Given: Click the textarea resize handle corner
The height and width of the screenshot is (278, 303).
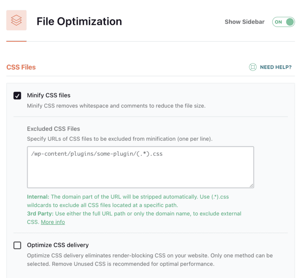Looking at the screenshot, I should (251, 185).
